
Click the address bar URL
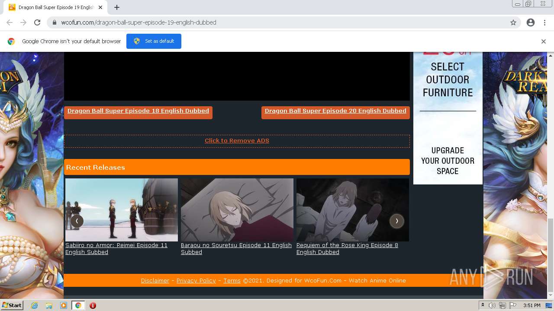138,22
